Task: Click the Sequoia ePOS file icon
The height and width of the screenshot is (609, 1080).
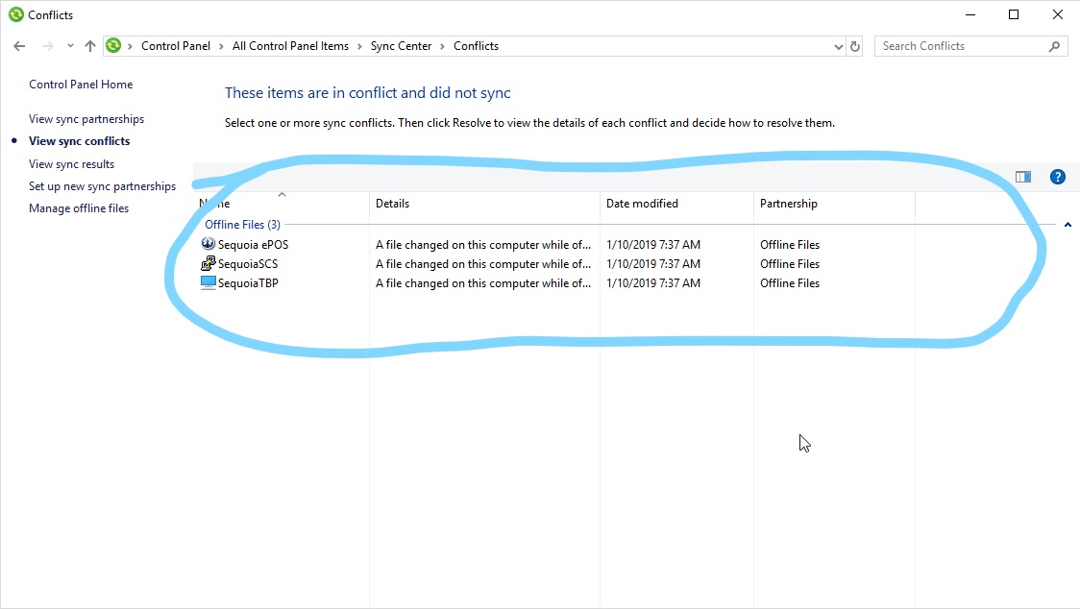Action: pyautogui.click(x=209, y=244)
